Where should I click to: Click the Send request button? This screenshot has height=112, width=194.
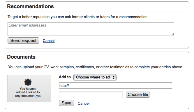(23, 41)
